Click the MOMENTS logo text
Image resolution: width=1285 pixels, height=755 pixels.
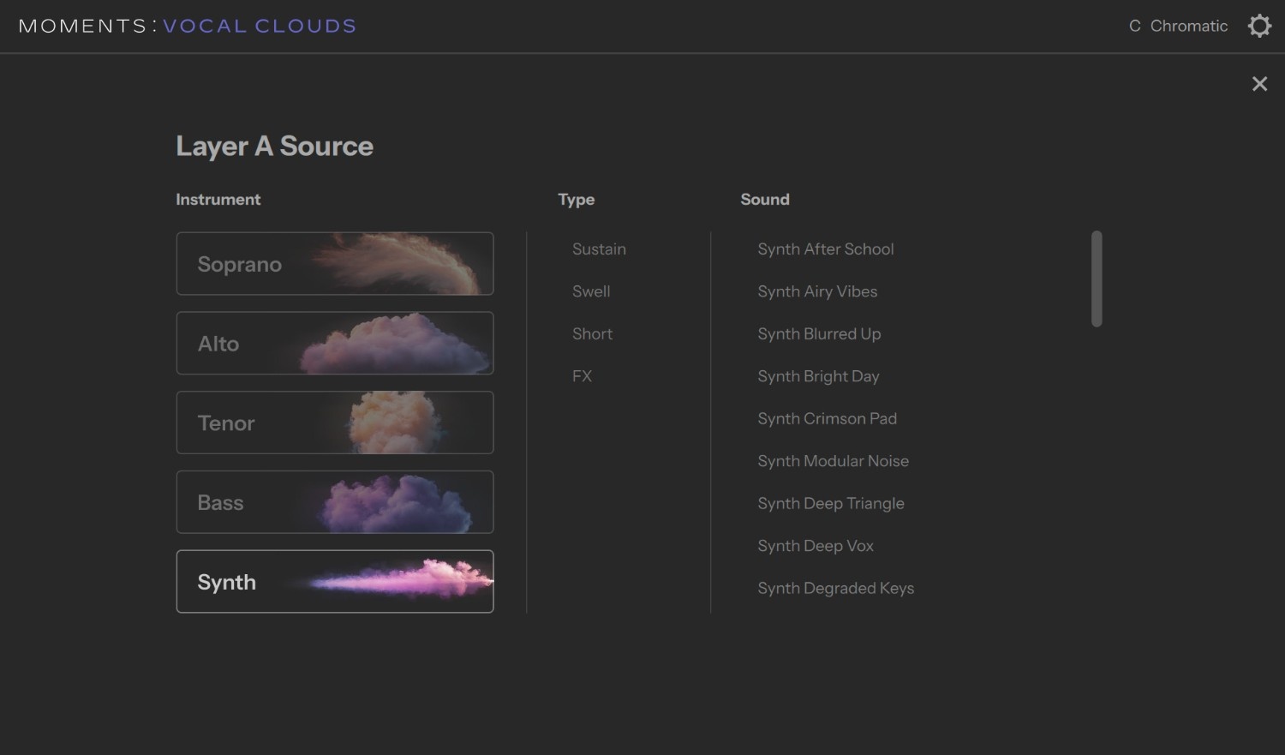coord(81,25)
